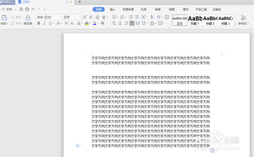Click the sort A-Z icon
Image resolution: width=254 pixels, height=157 pixels.
click(152, 17)
